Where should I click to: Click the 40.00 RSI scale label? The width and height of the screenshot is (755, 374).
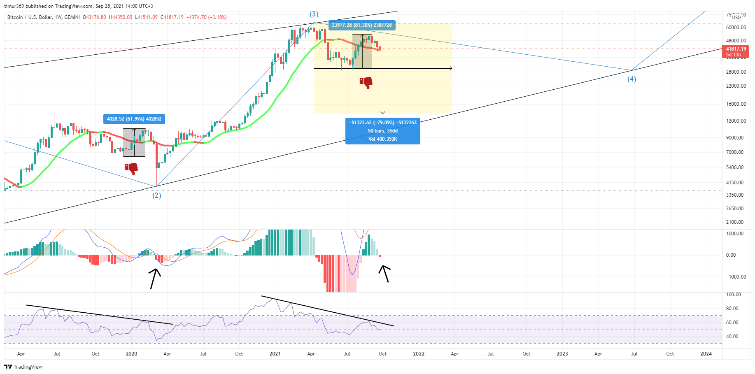click(732, 337)
